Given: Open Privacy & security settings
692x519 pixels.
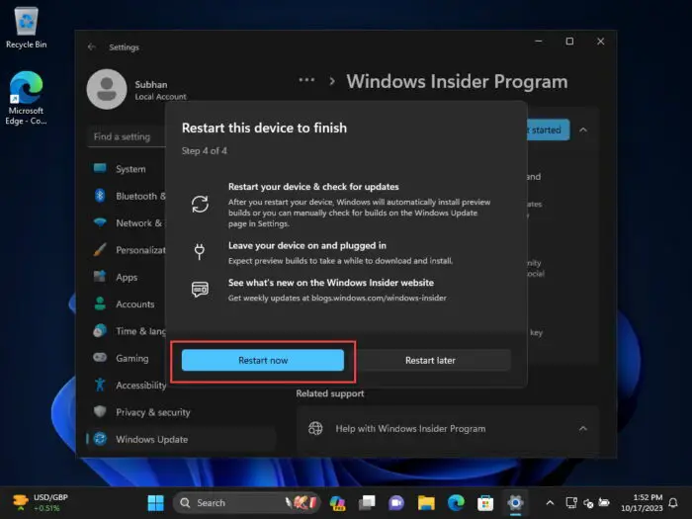Looking at the screenshot, I should (181, 412).
